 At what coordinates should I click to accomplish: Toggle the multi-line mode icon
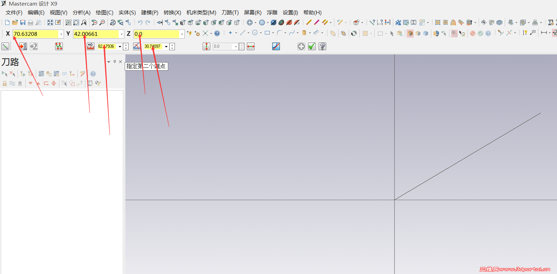59,46
